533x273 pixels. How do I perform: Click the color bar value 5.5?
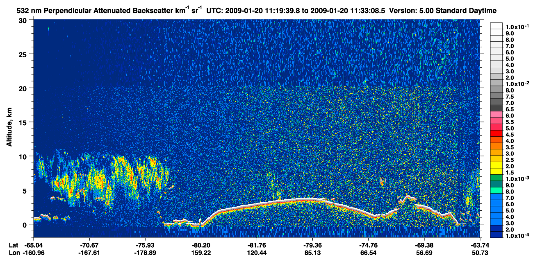pos(510,122)
